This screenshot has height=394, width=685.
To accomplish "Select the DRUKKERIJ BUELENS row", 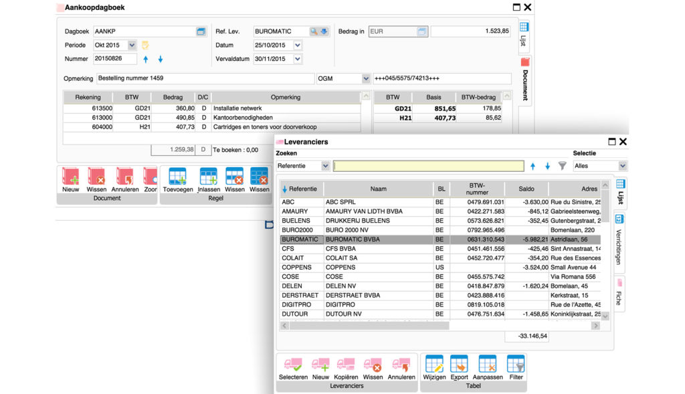I will pos(440,221).
